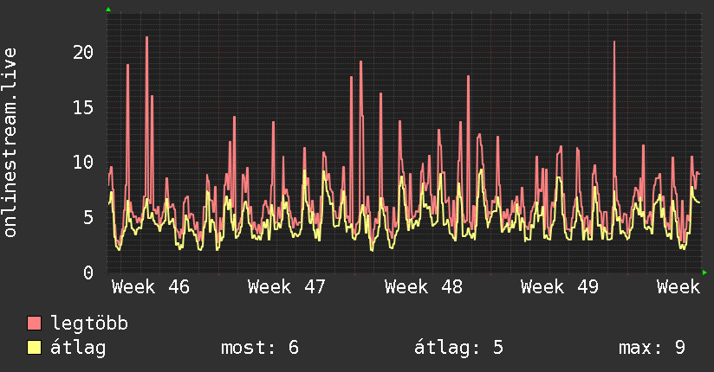The image size is (714, 372).
Task: Click the green arrow at x-axis end
Action: pyautogui.click(x=704, y=273)
